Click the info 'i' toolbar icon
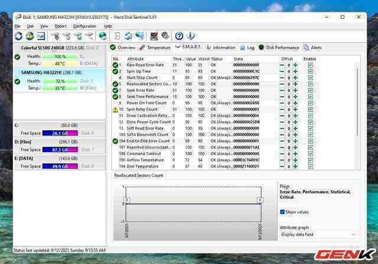 coord(190,37)
